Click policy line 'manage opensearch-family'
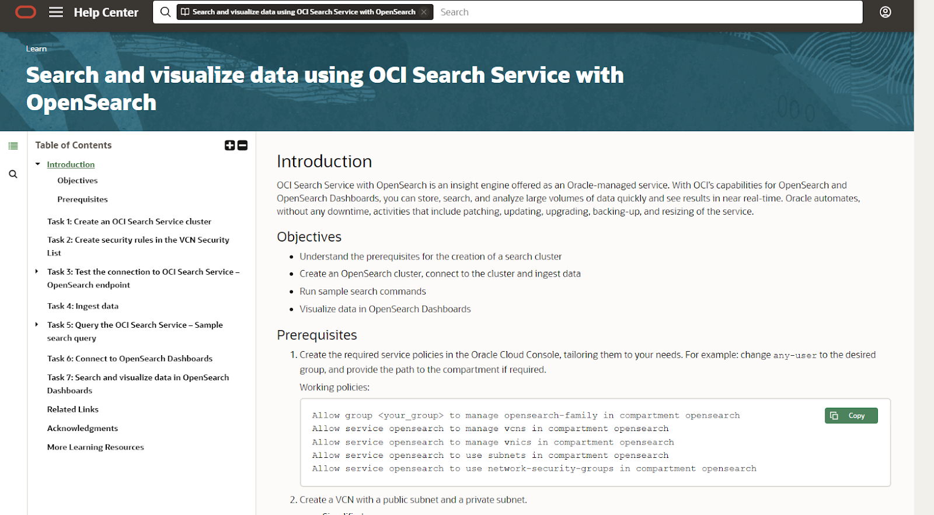Viewport: 934px width, 515px height. pyautogui.click(x=525, y=415)
